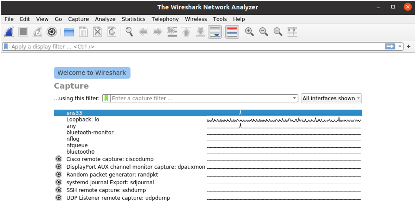Zoom out main window text
415x205 pixels.
pyautogui.click(x=264, y=32)
